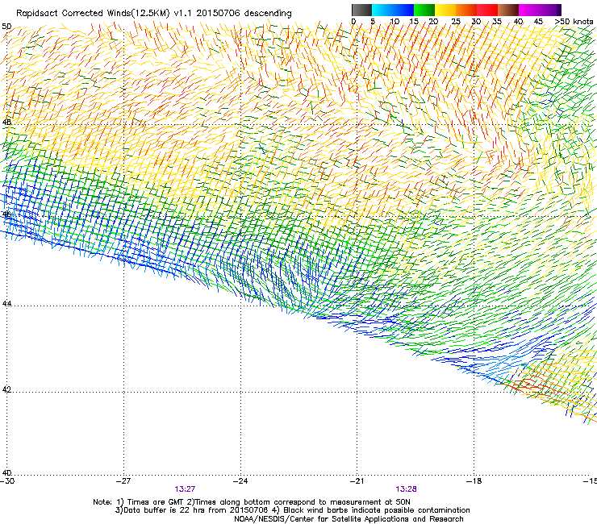Click the '42' latitude axis label

[6, 389]
